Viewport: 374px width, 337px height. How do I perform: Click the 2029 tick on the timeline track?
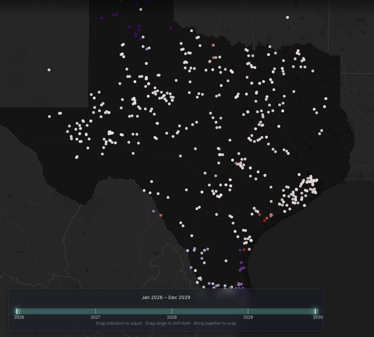[248, 311]
